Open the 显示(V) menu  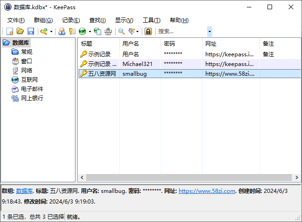[124, 20]
